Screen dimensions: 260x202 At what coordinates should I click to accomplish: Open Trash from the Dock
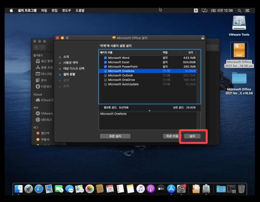tap(241, 189)
